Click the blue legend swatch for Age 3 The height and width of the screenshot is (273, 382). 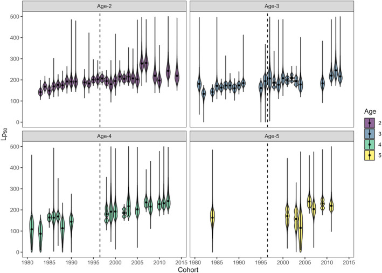tap(369, 134)
